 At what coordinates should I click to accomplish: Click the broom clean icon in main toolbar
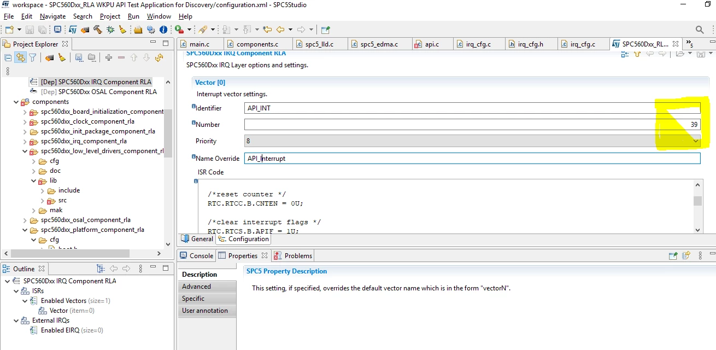(123, 30)
